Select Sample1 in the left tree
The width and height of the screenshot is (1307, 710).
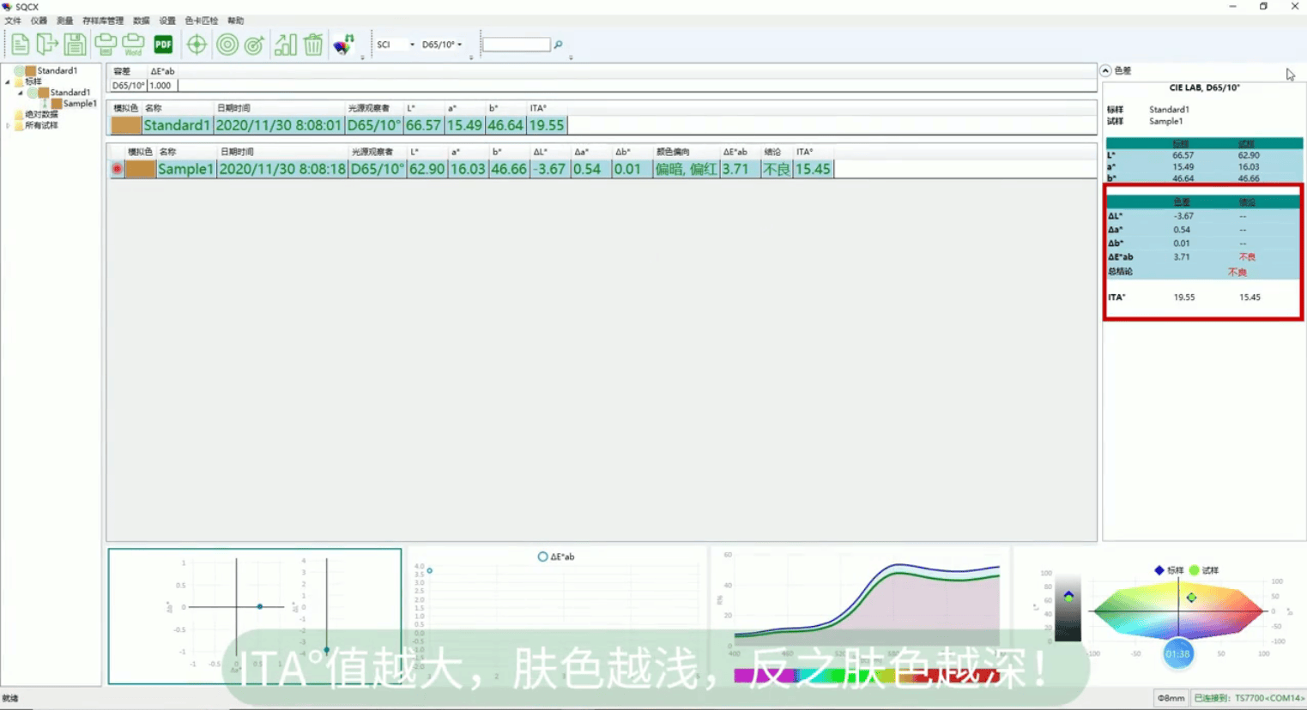click(79, 104)
